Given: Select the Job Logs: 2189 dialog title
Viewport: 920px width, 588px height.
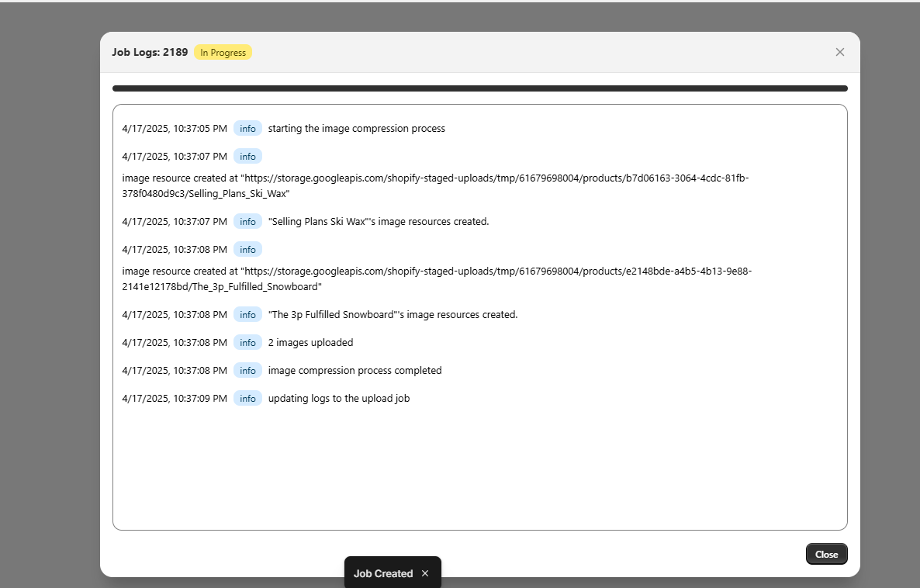Looking at the screenshot, I should tap(150, 52).
